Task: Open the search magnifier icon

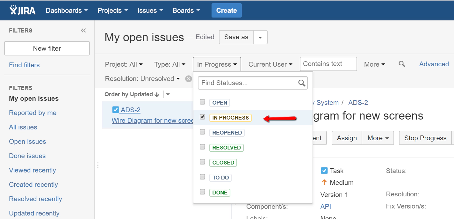Action: pos(401,64)
